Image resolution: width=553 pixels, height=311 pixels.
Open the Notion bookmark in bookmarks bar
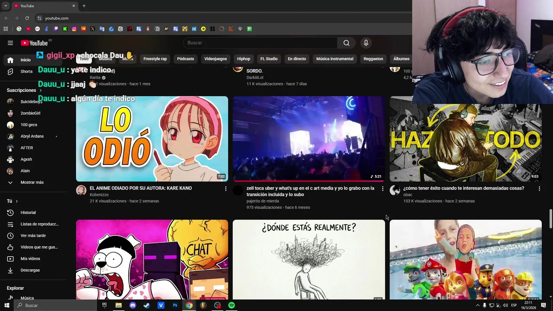[157, 29]
